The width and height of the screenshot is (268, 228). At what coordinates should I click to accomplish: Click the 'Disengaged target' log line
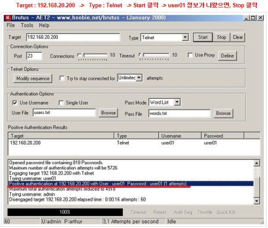[x=77, y=199]
